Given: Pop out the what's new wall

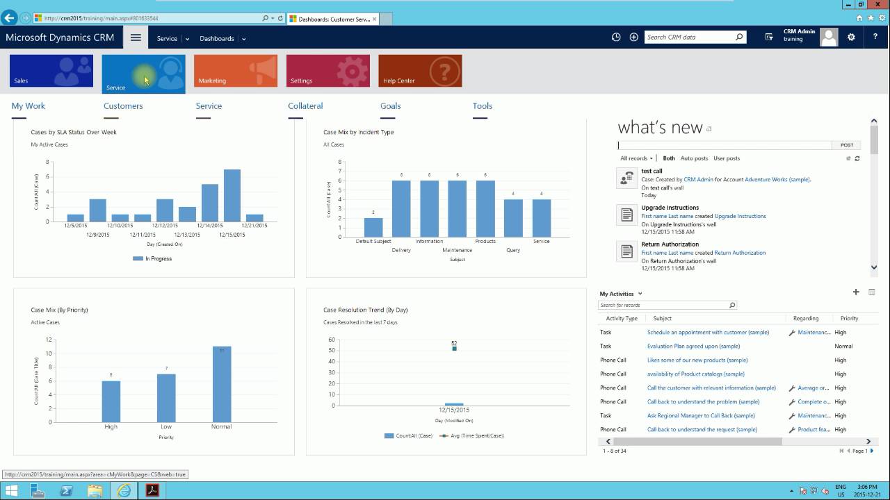Looking at the screenshot, I should (x=709, y=129).
